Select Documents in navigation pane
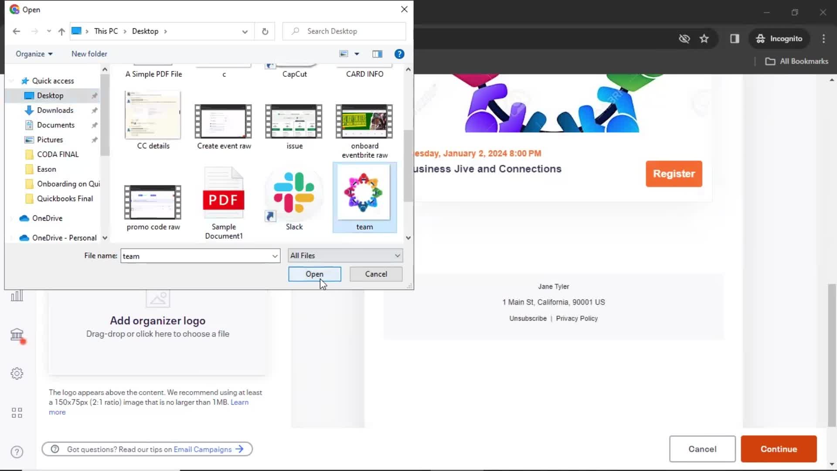This screenshot has height=471, width=837. [x=56, y=125]
